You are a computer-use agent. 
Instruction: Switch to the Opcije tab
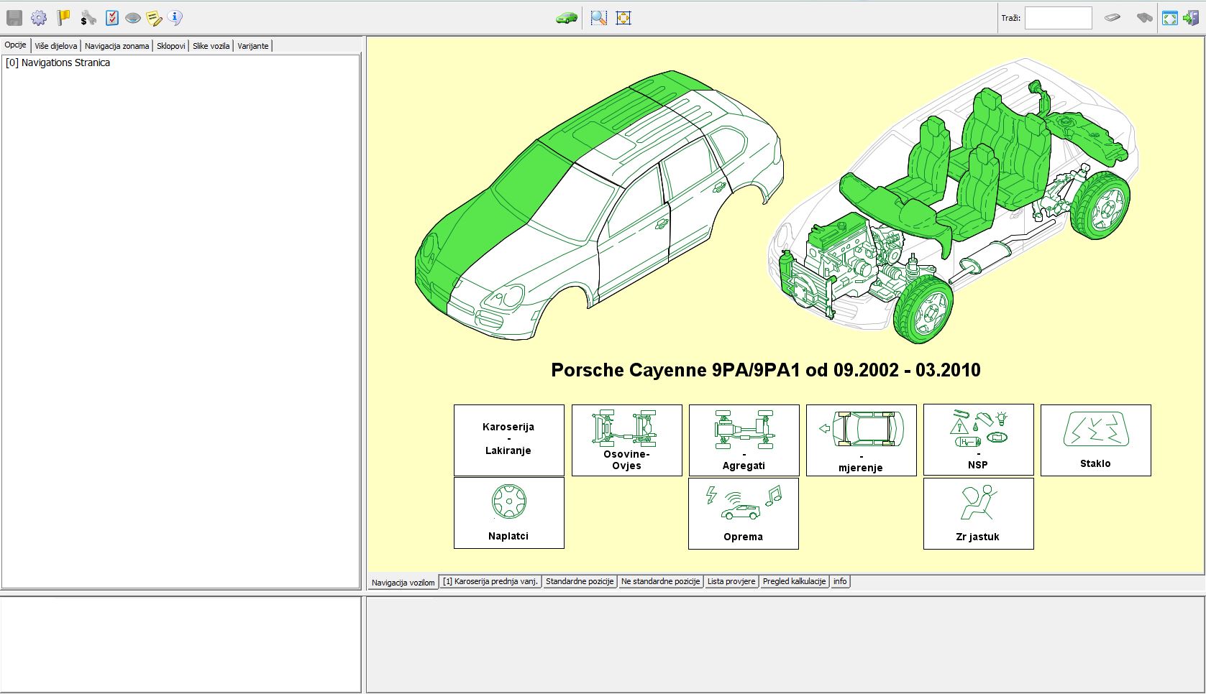tap(15, 45)
